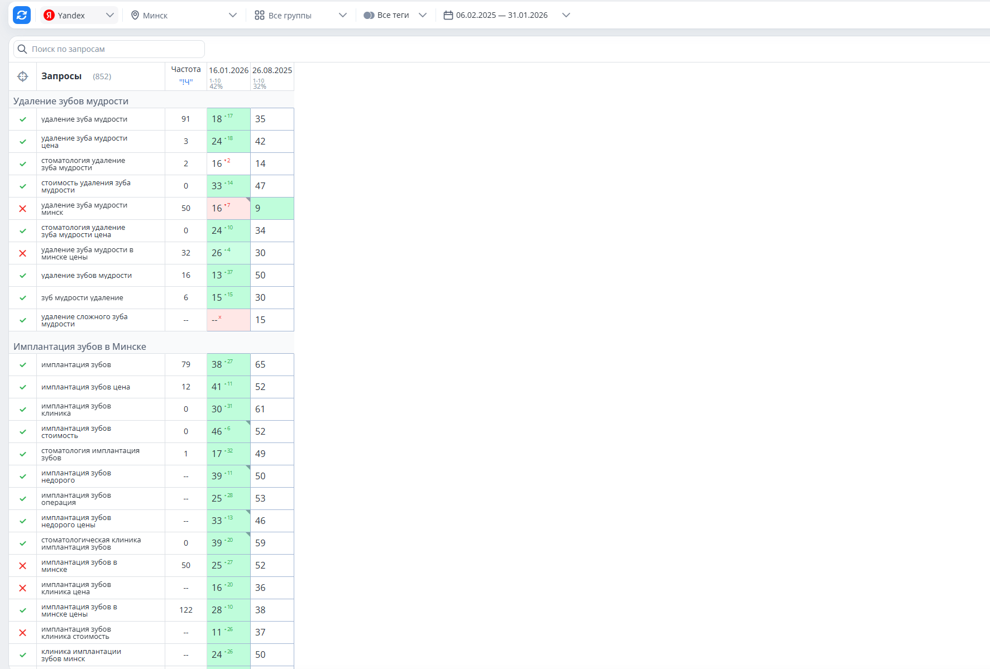Click position 13 for удаление зубов мудрости

pyautogui.click(x=228, y=276)
